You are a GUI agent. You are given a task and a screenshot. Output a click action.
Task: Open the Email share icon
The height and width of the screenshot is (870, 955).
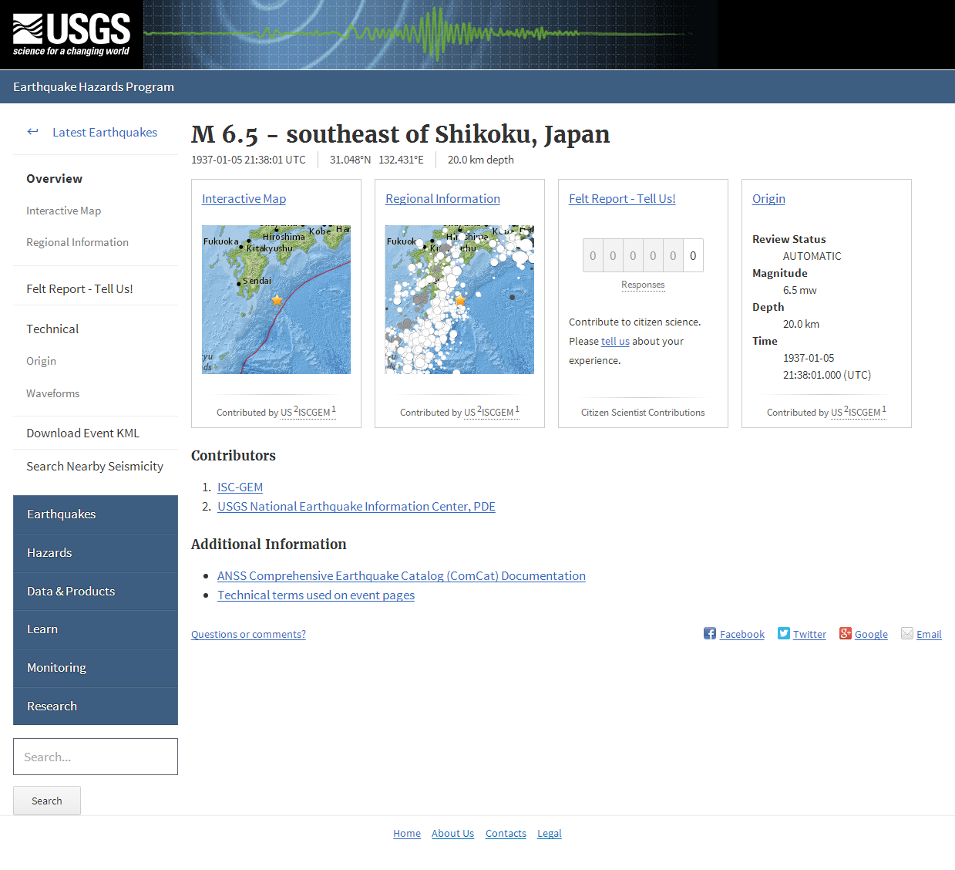[x=906, y=633]
